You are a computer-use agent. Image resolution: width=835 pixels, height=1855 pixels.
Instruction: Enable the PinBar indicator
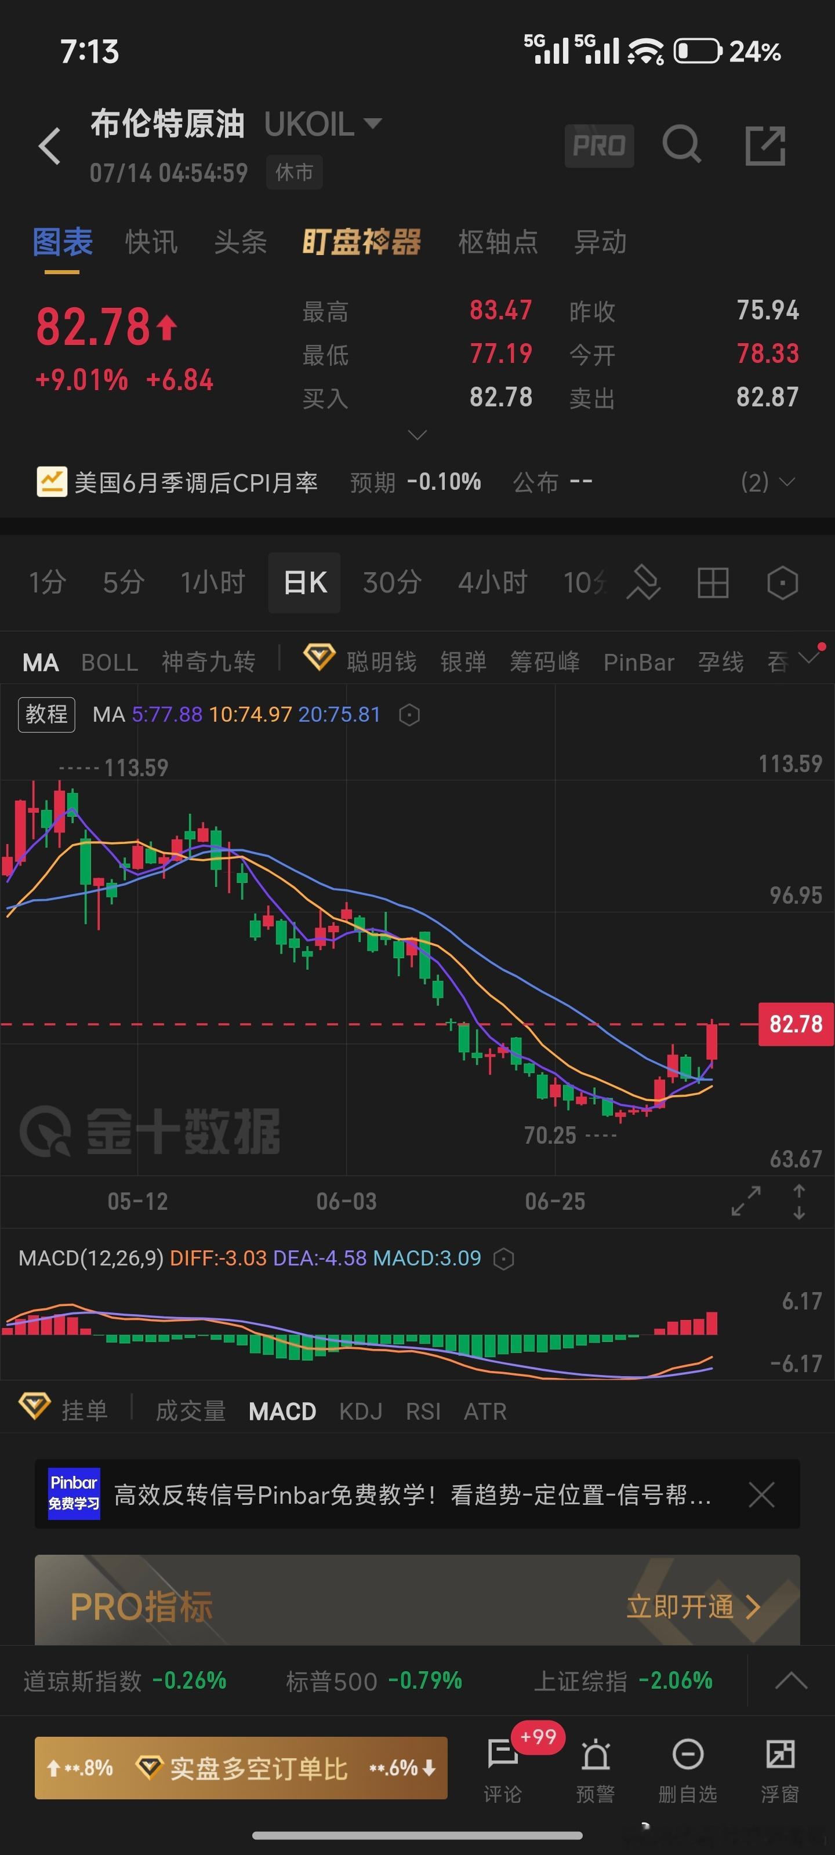click(x=639, y=662)
